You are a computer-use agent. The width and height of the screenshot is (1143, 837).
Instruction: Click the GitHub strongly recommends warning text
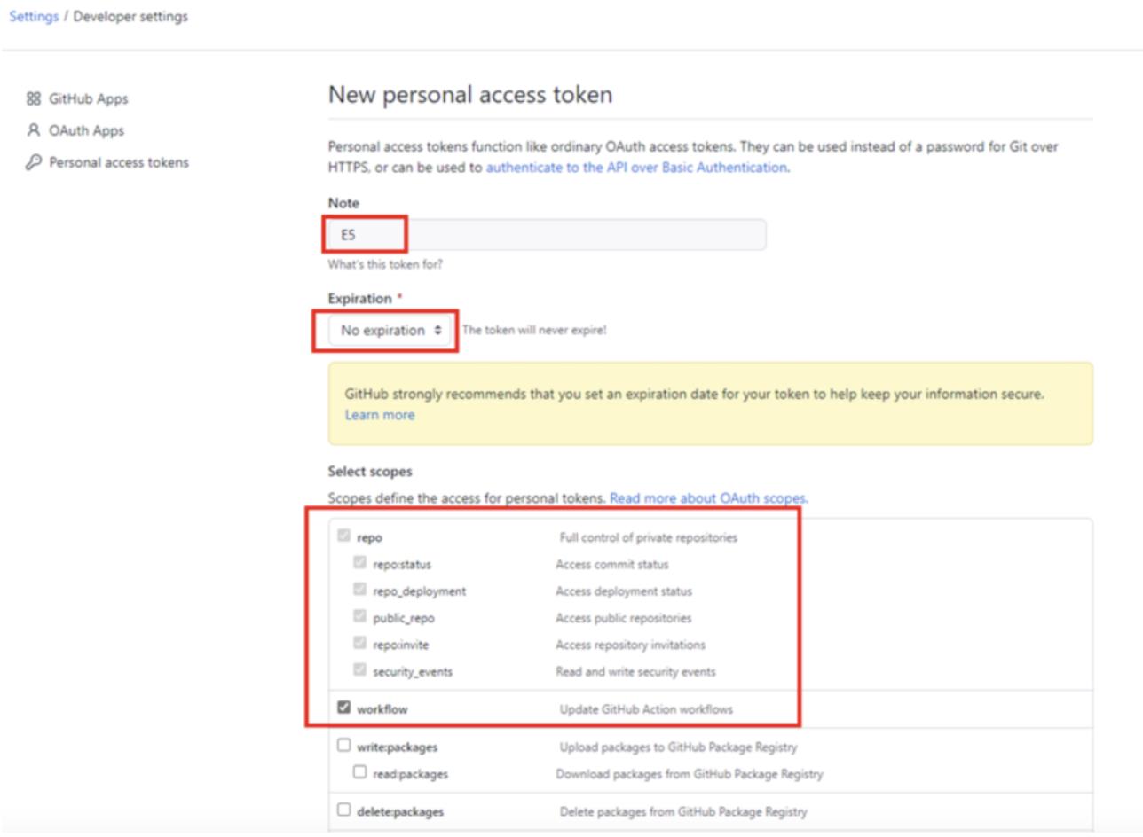click(694, 395)
